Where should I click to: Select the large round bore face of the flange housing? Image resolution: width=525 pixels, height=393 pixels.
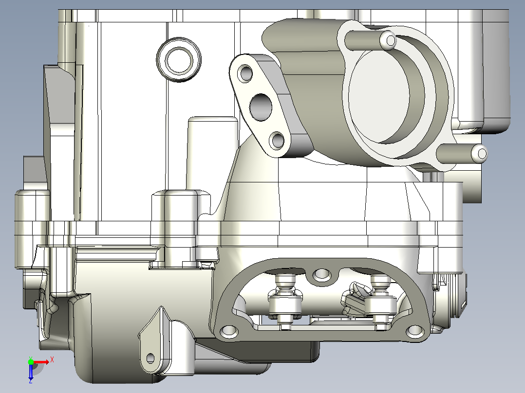pyautogui.click(x=379, y=96)
